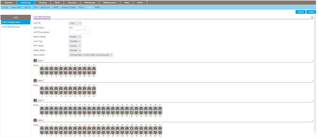This screenshot has height=138, width=318.
Task: Select port 51 icon in Unit 4
Action: (x=160, y=128)
